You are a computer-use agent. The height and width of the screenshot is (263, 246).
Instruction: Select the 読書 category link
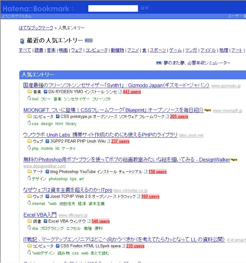(x=39, y=50)
